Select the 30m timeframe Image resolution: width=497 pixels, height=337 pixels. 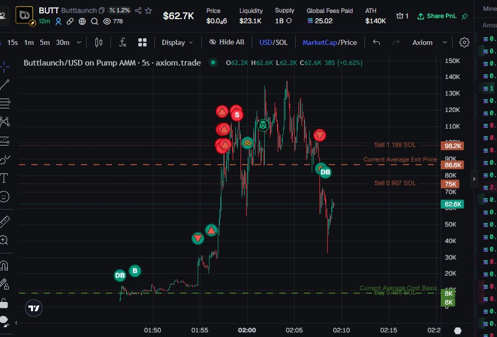click(62, 42)
